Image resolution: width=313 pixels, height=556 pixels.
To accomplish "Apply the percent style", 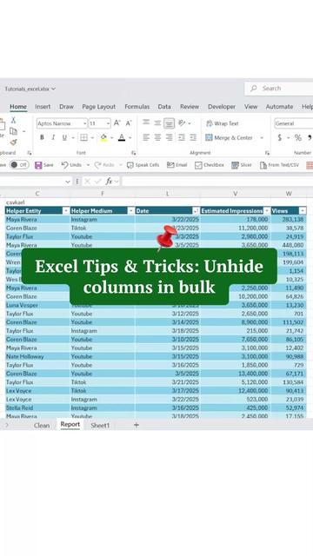I will click(297, 137).
